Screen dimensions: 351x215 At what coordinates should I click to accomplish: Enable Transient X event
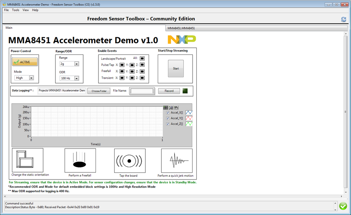[122, 78]
